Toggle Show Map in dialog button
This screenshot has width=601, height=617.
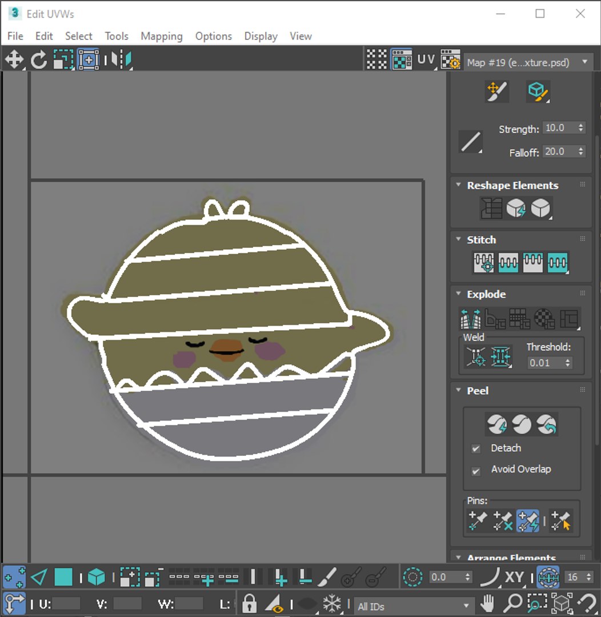[402, 60]
